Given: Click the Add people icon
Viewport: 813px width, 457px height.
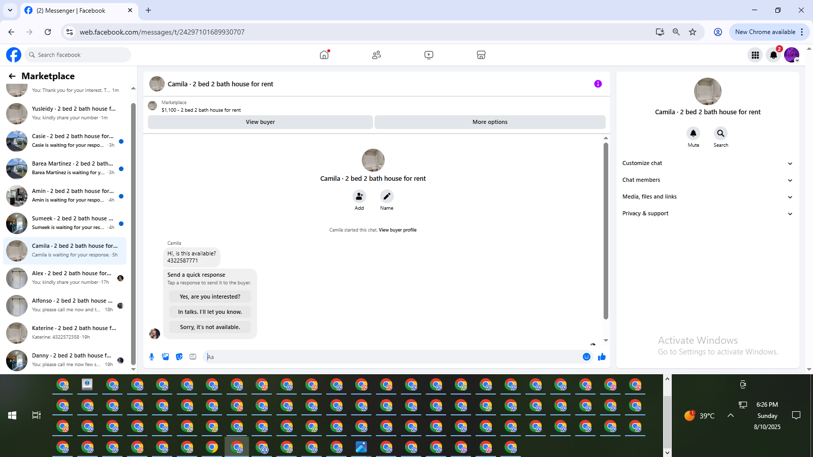Looking at the screenshot, I should coord(359,196).
